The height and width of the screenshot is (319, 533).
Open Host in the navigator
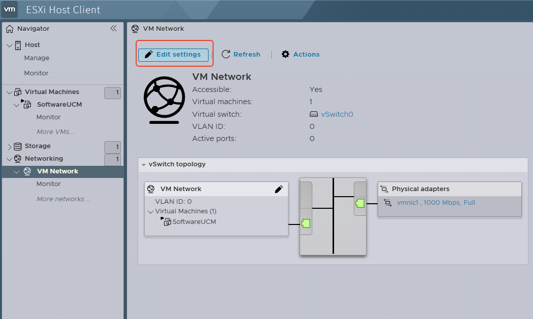(x=32, y=45)
